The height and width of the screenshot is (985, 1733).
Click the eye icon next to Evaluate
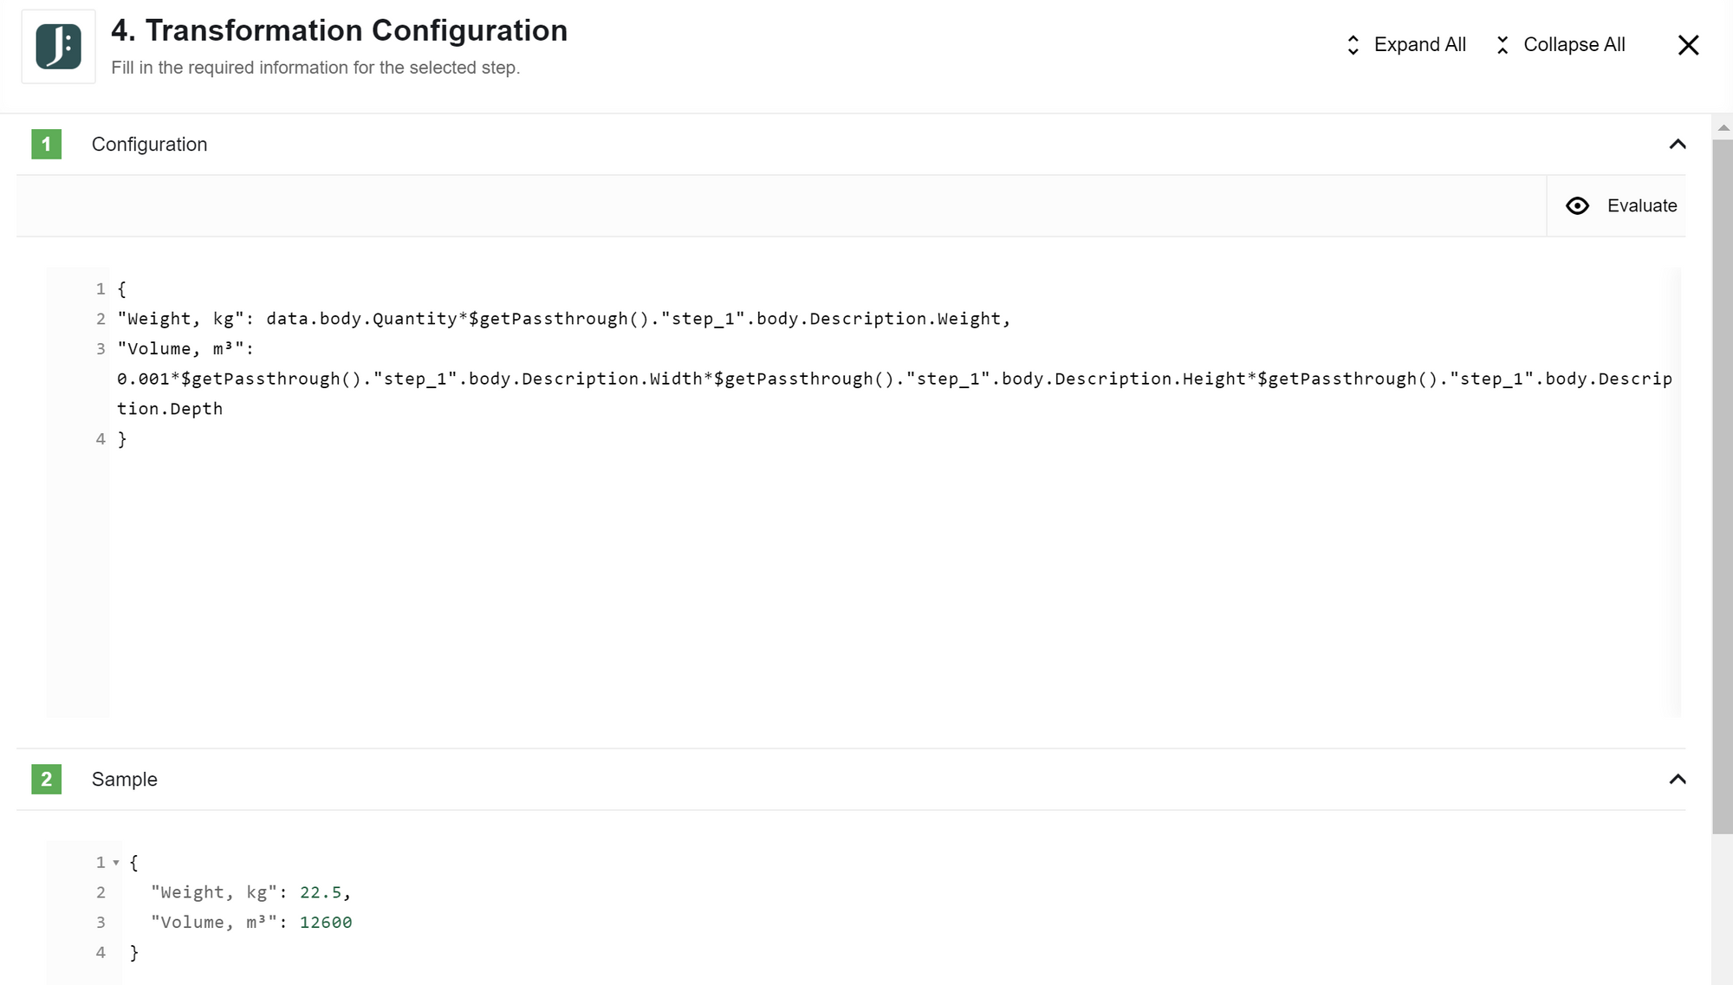[1578, 204]
